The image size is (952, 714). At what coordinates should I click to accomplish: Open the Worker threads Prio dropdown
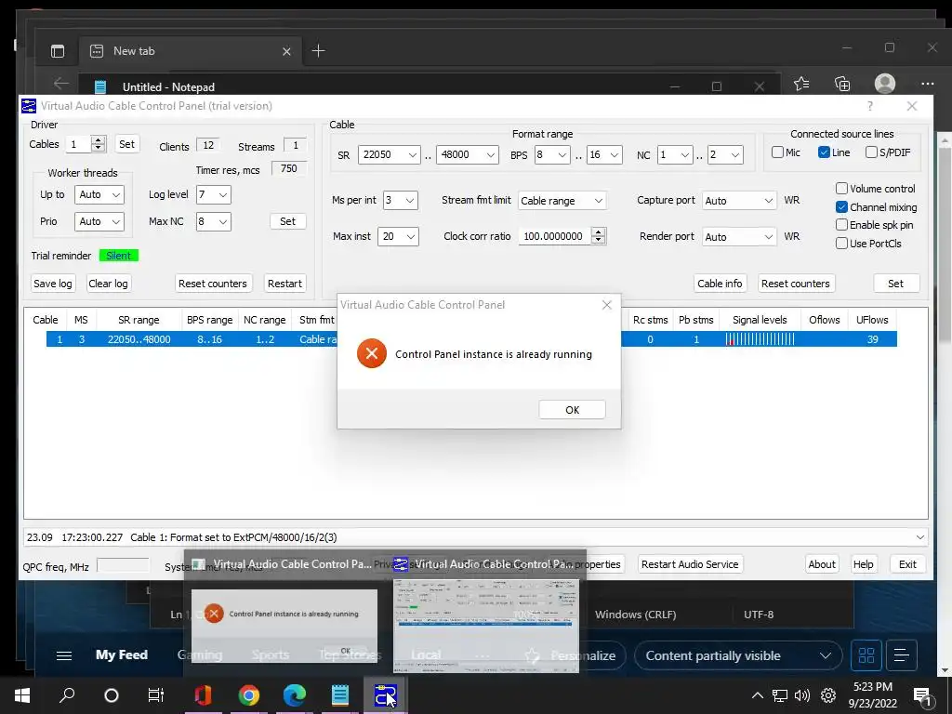point(99,221)
